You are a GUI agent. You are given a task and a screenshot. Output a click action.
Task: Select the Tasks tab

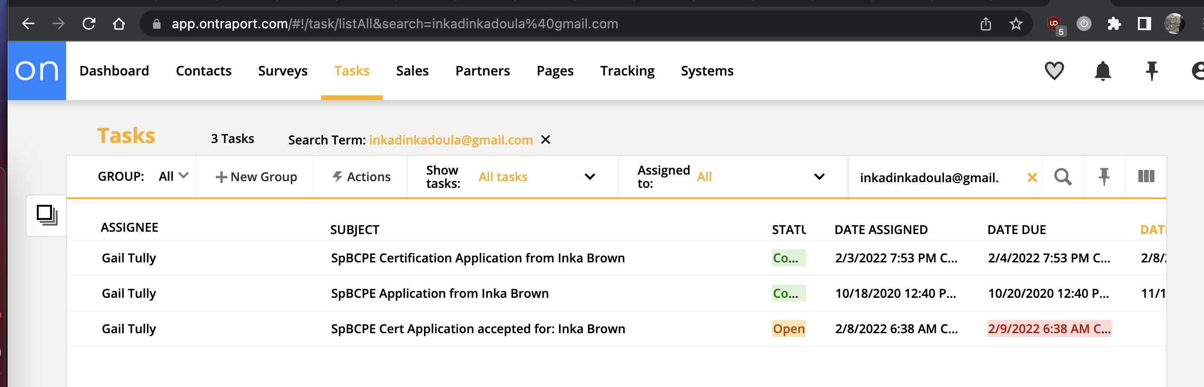coord(352,71)
